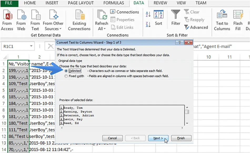Select the Delimited radio option
This screenshot has width=250, height=153.
[x=66, y=71]
